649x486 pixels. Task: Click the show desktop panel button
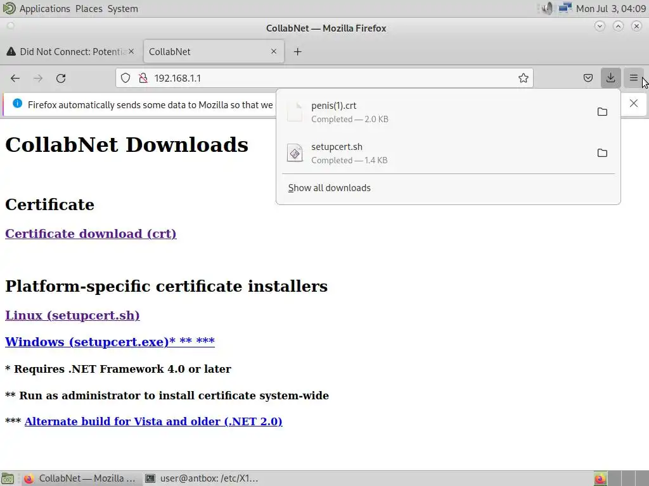tap(7, 478)
